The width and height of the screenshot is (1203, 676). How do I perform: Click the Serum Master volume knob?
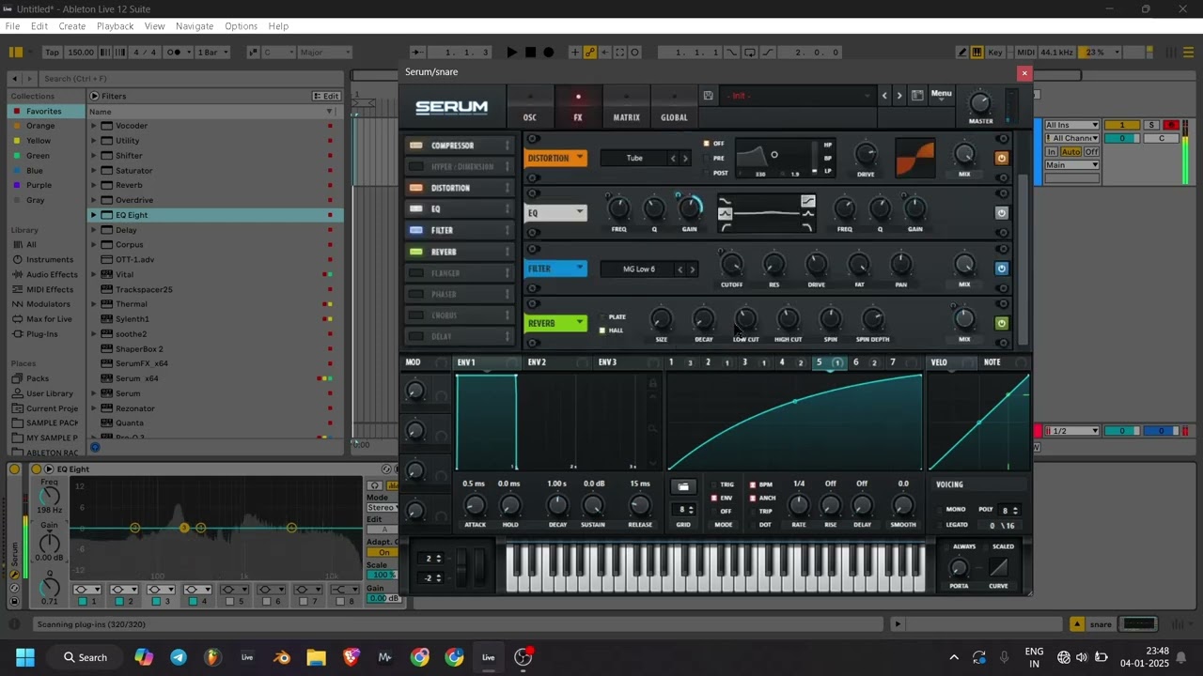pos(980,103)
